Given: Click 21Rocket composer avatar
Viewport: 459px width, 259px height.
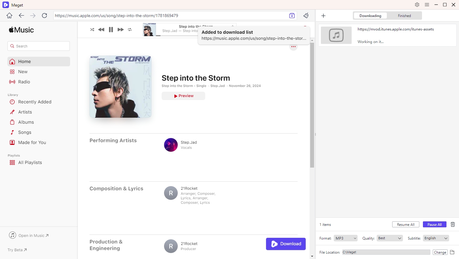Looking at the screenshot, I should click(171, 193).
